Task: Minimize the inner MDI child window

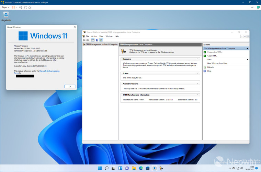Action: [242, 36]
